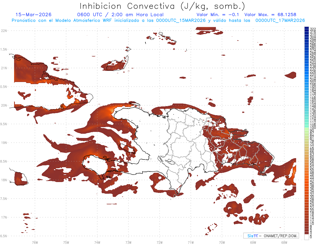Select the date 15-Mar-2026
The image size is (319, 246).
33,15
